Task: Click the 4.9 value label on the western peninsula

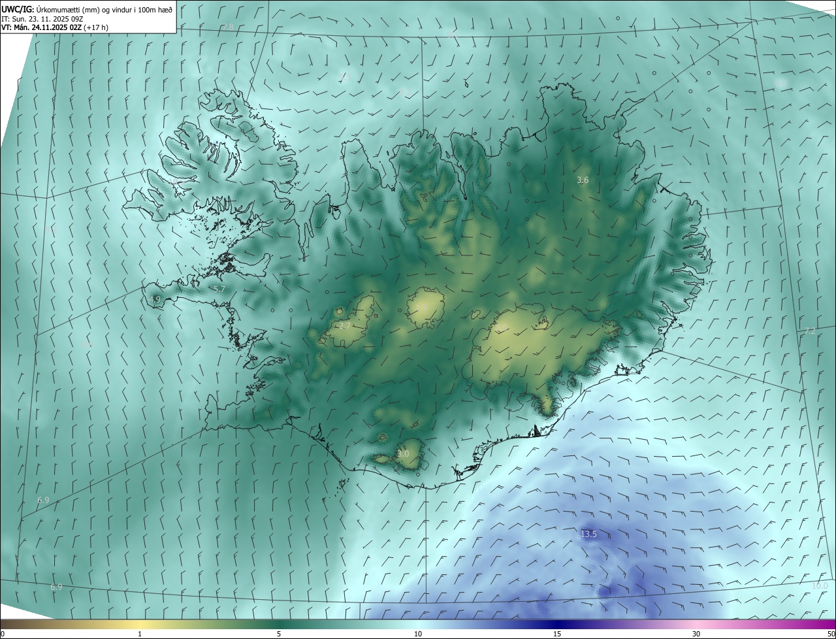Action: pyautogui.click(x=155, y=299)
